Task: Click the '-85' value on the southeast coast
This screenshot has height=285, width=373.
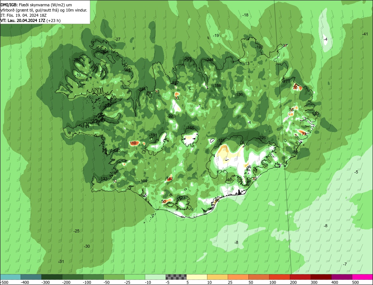Action: pos(295,152)
